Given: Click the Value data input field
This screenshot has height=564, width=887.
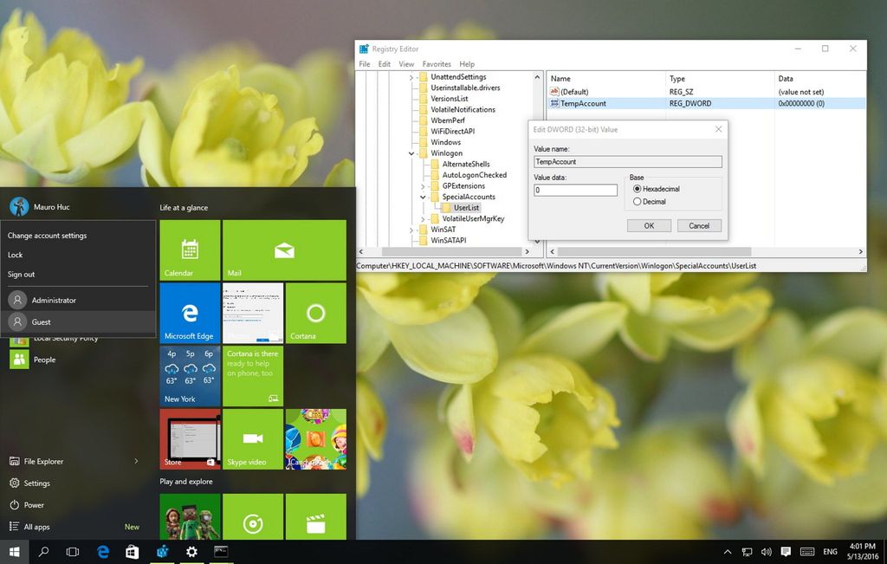Looking at the screenshot, I should click(x=575, y=189).
